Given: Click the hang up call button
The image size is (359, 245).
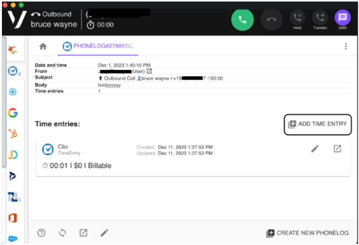Looking at the screenshot, I should [x=271, y=20].
